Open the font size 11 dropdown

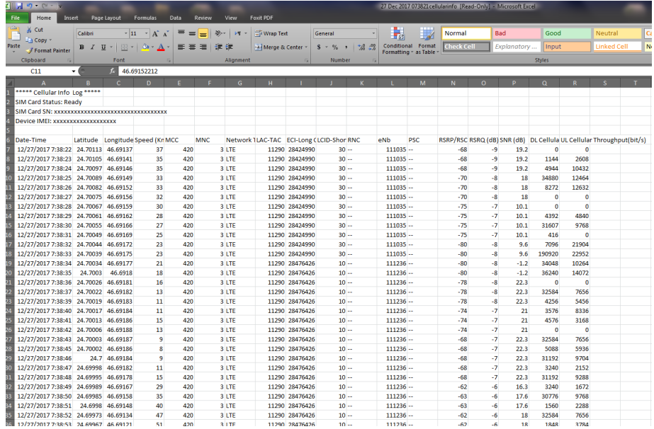coord(146,34)
